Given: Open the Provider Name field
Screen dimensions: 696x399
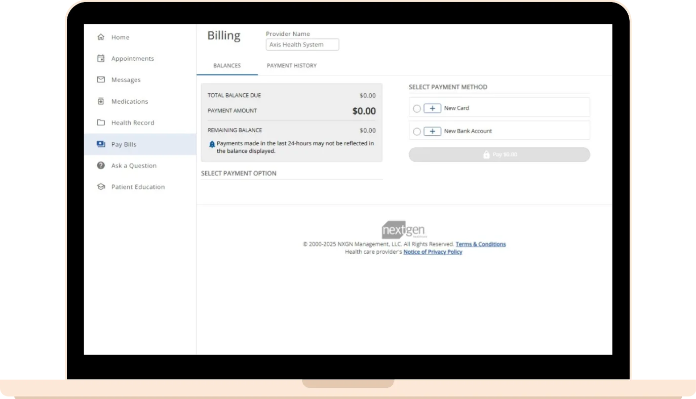Looking at the screenshot, I should click(x=302, y=45).
